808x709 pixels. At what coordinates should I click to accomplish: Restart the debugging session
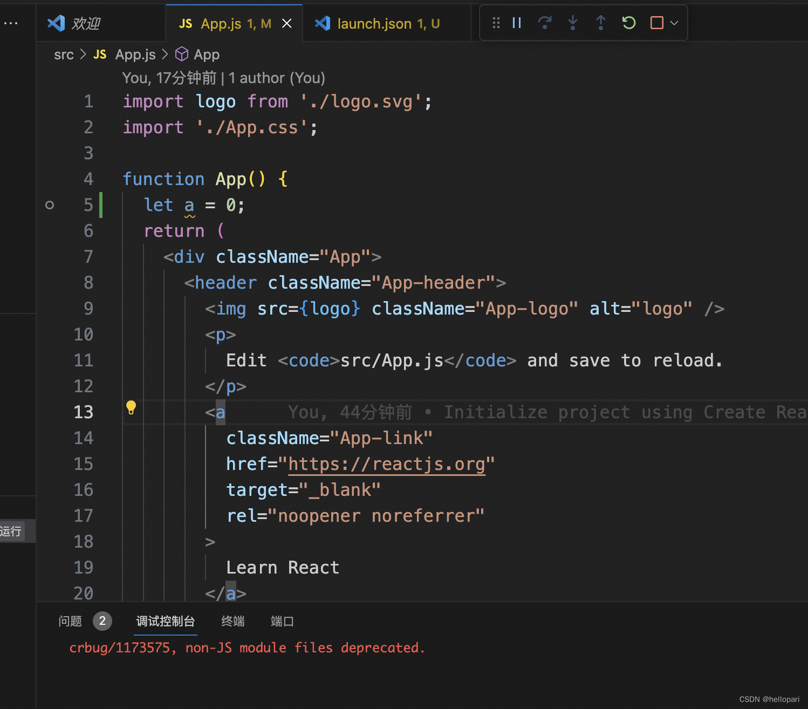(x=629, y=23)
